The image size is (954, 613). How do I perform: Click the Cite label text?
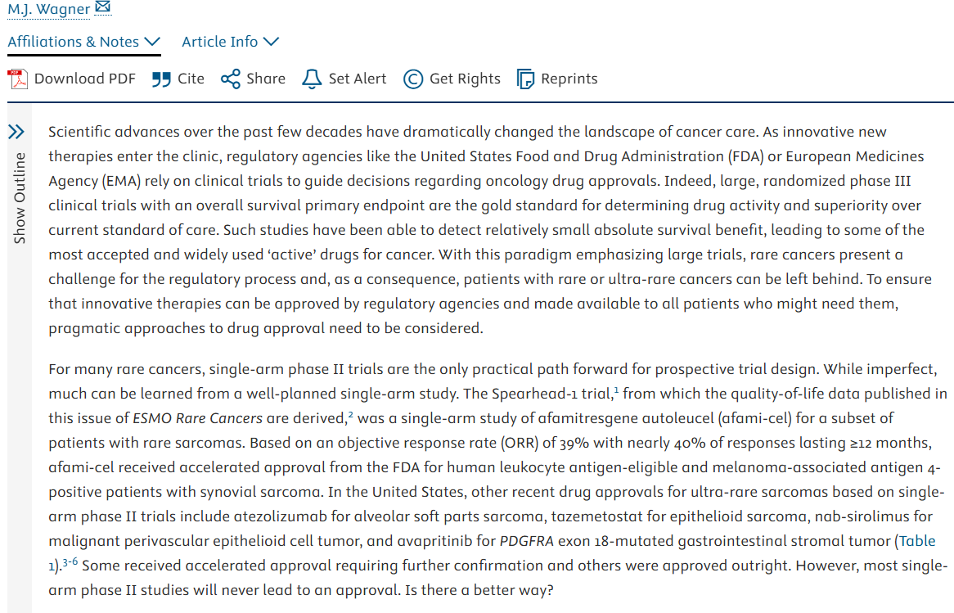(x=191, y=79)
